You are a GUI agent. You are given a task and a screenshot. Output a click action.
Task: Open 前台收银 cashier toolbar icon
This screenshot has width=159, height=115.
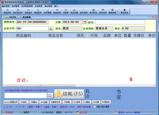coord(57,11)
